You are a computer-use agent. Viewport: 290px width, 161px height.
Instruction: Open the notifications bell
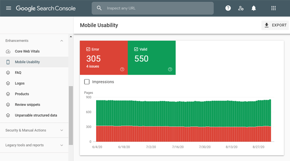(254, 8)
